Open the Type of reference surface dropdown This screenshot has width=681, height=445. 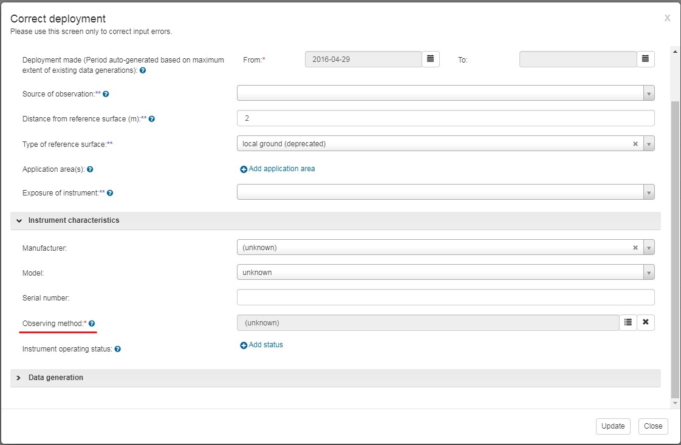[649, 144]
